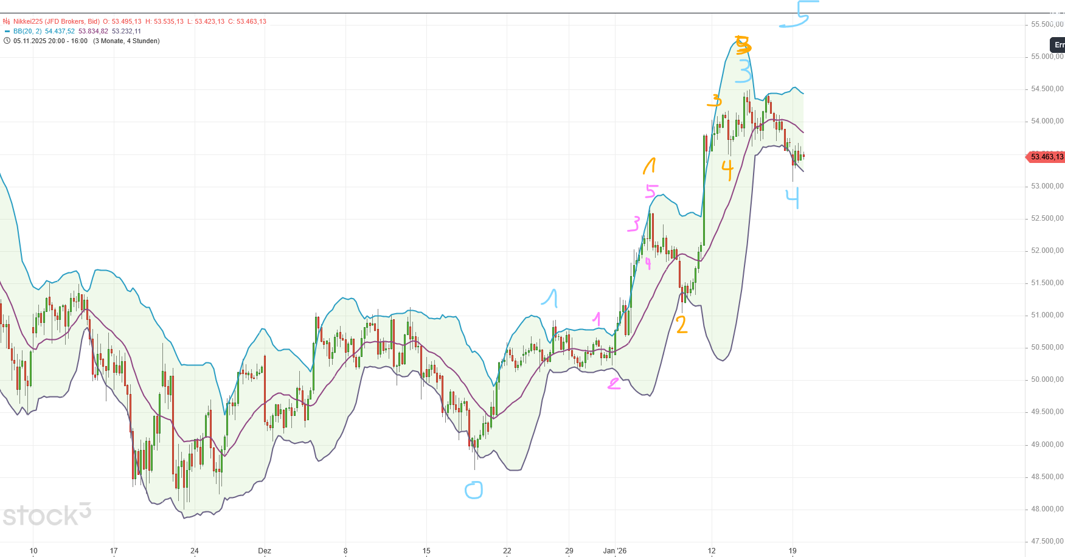1065x557 pixels.
Task: Open the 05.11.2025 20:00 - 16:00 date range
Action: coord(50,41)
